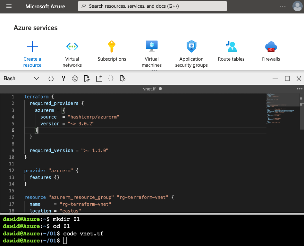Screen dimensions: 304x246
Task: Click the Firewalls label
Action: [271, 59]
